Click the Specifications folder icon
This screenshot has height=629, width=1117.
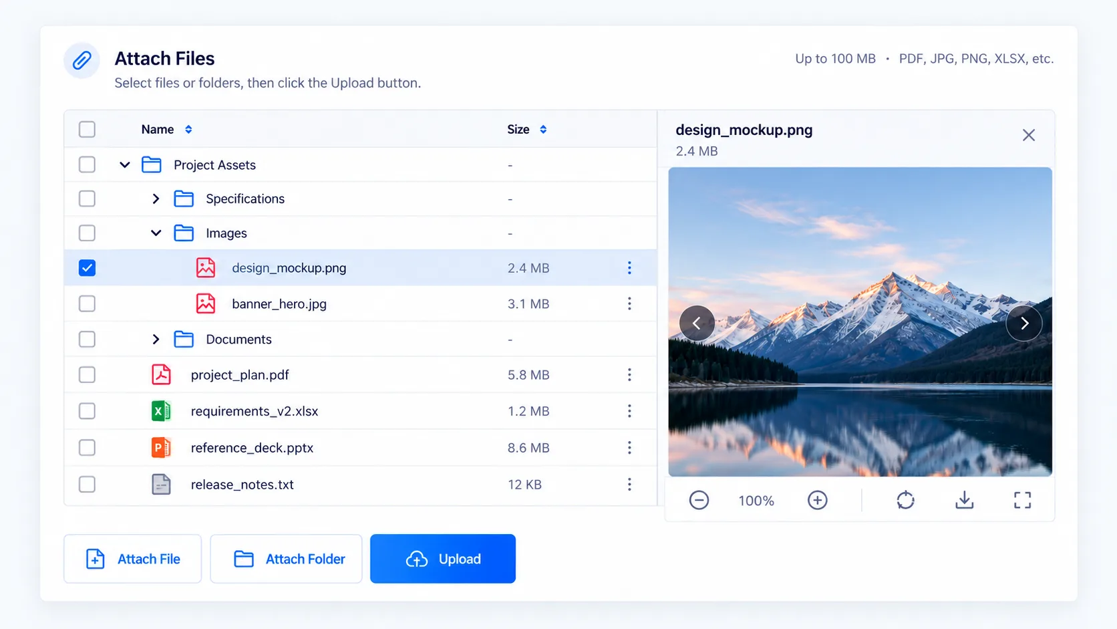[x=184, y=199]
